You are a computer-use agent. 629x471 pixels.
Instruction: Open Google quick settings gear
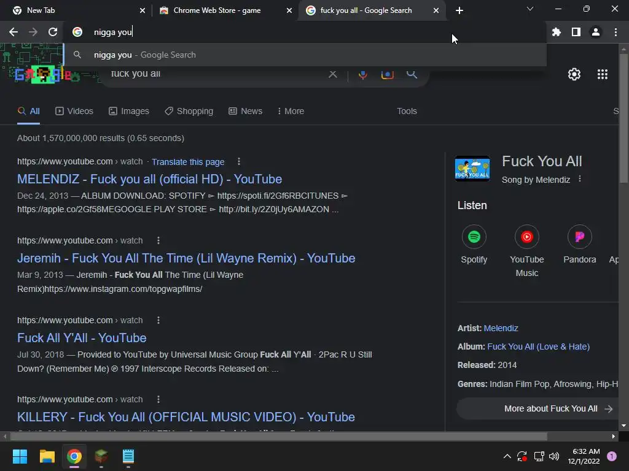tap(574, 74)
